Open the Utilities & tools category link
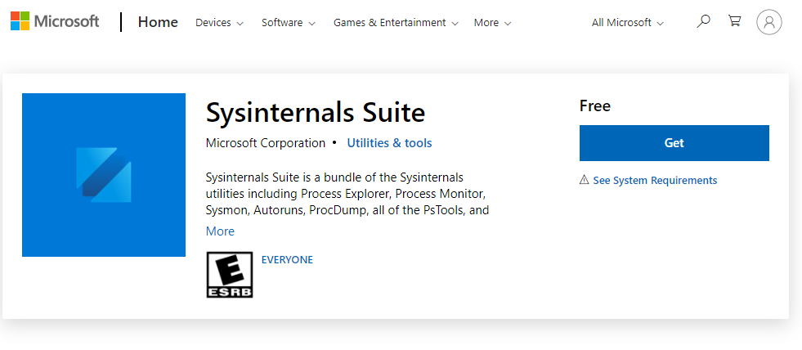Viewport: 802px width, 350px height. [x=389, y=143]
